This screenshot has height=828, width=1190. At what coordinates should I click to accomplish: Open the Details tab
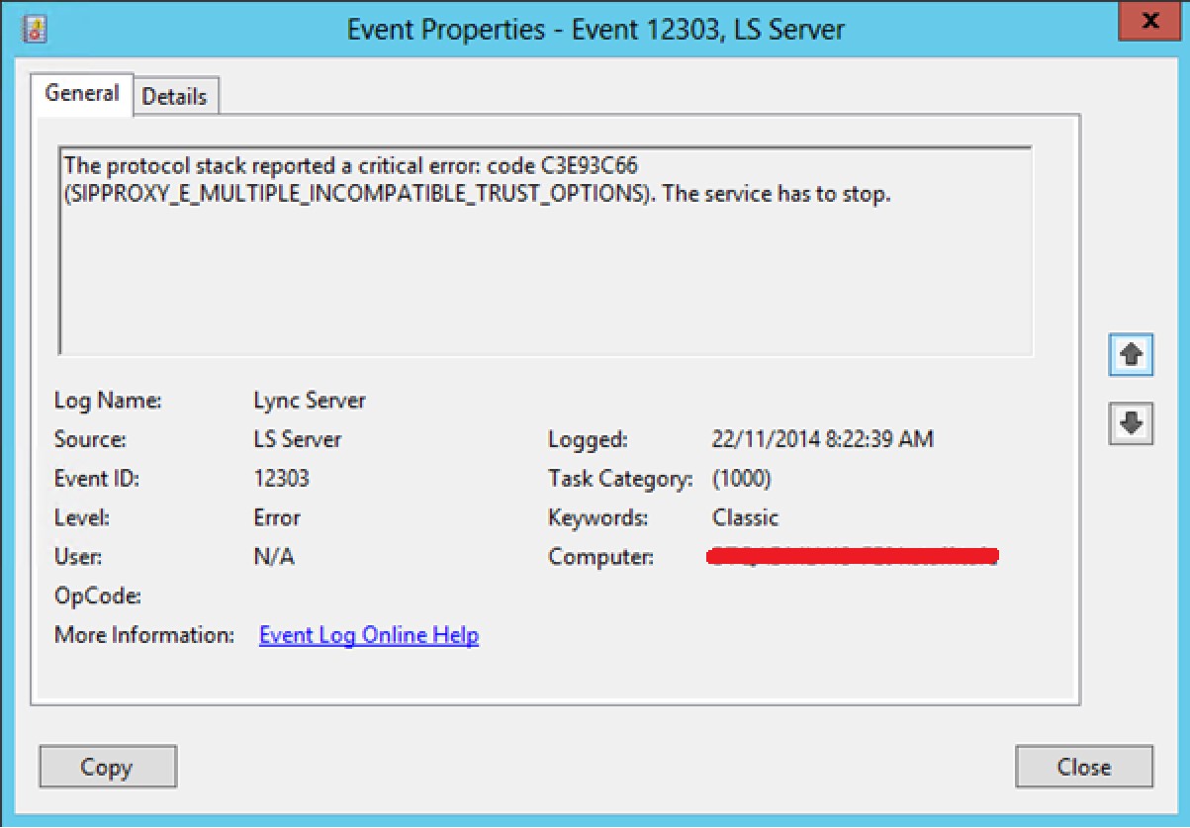175,97
